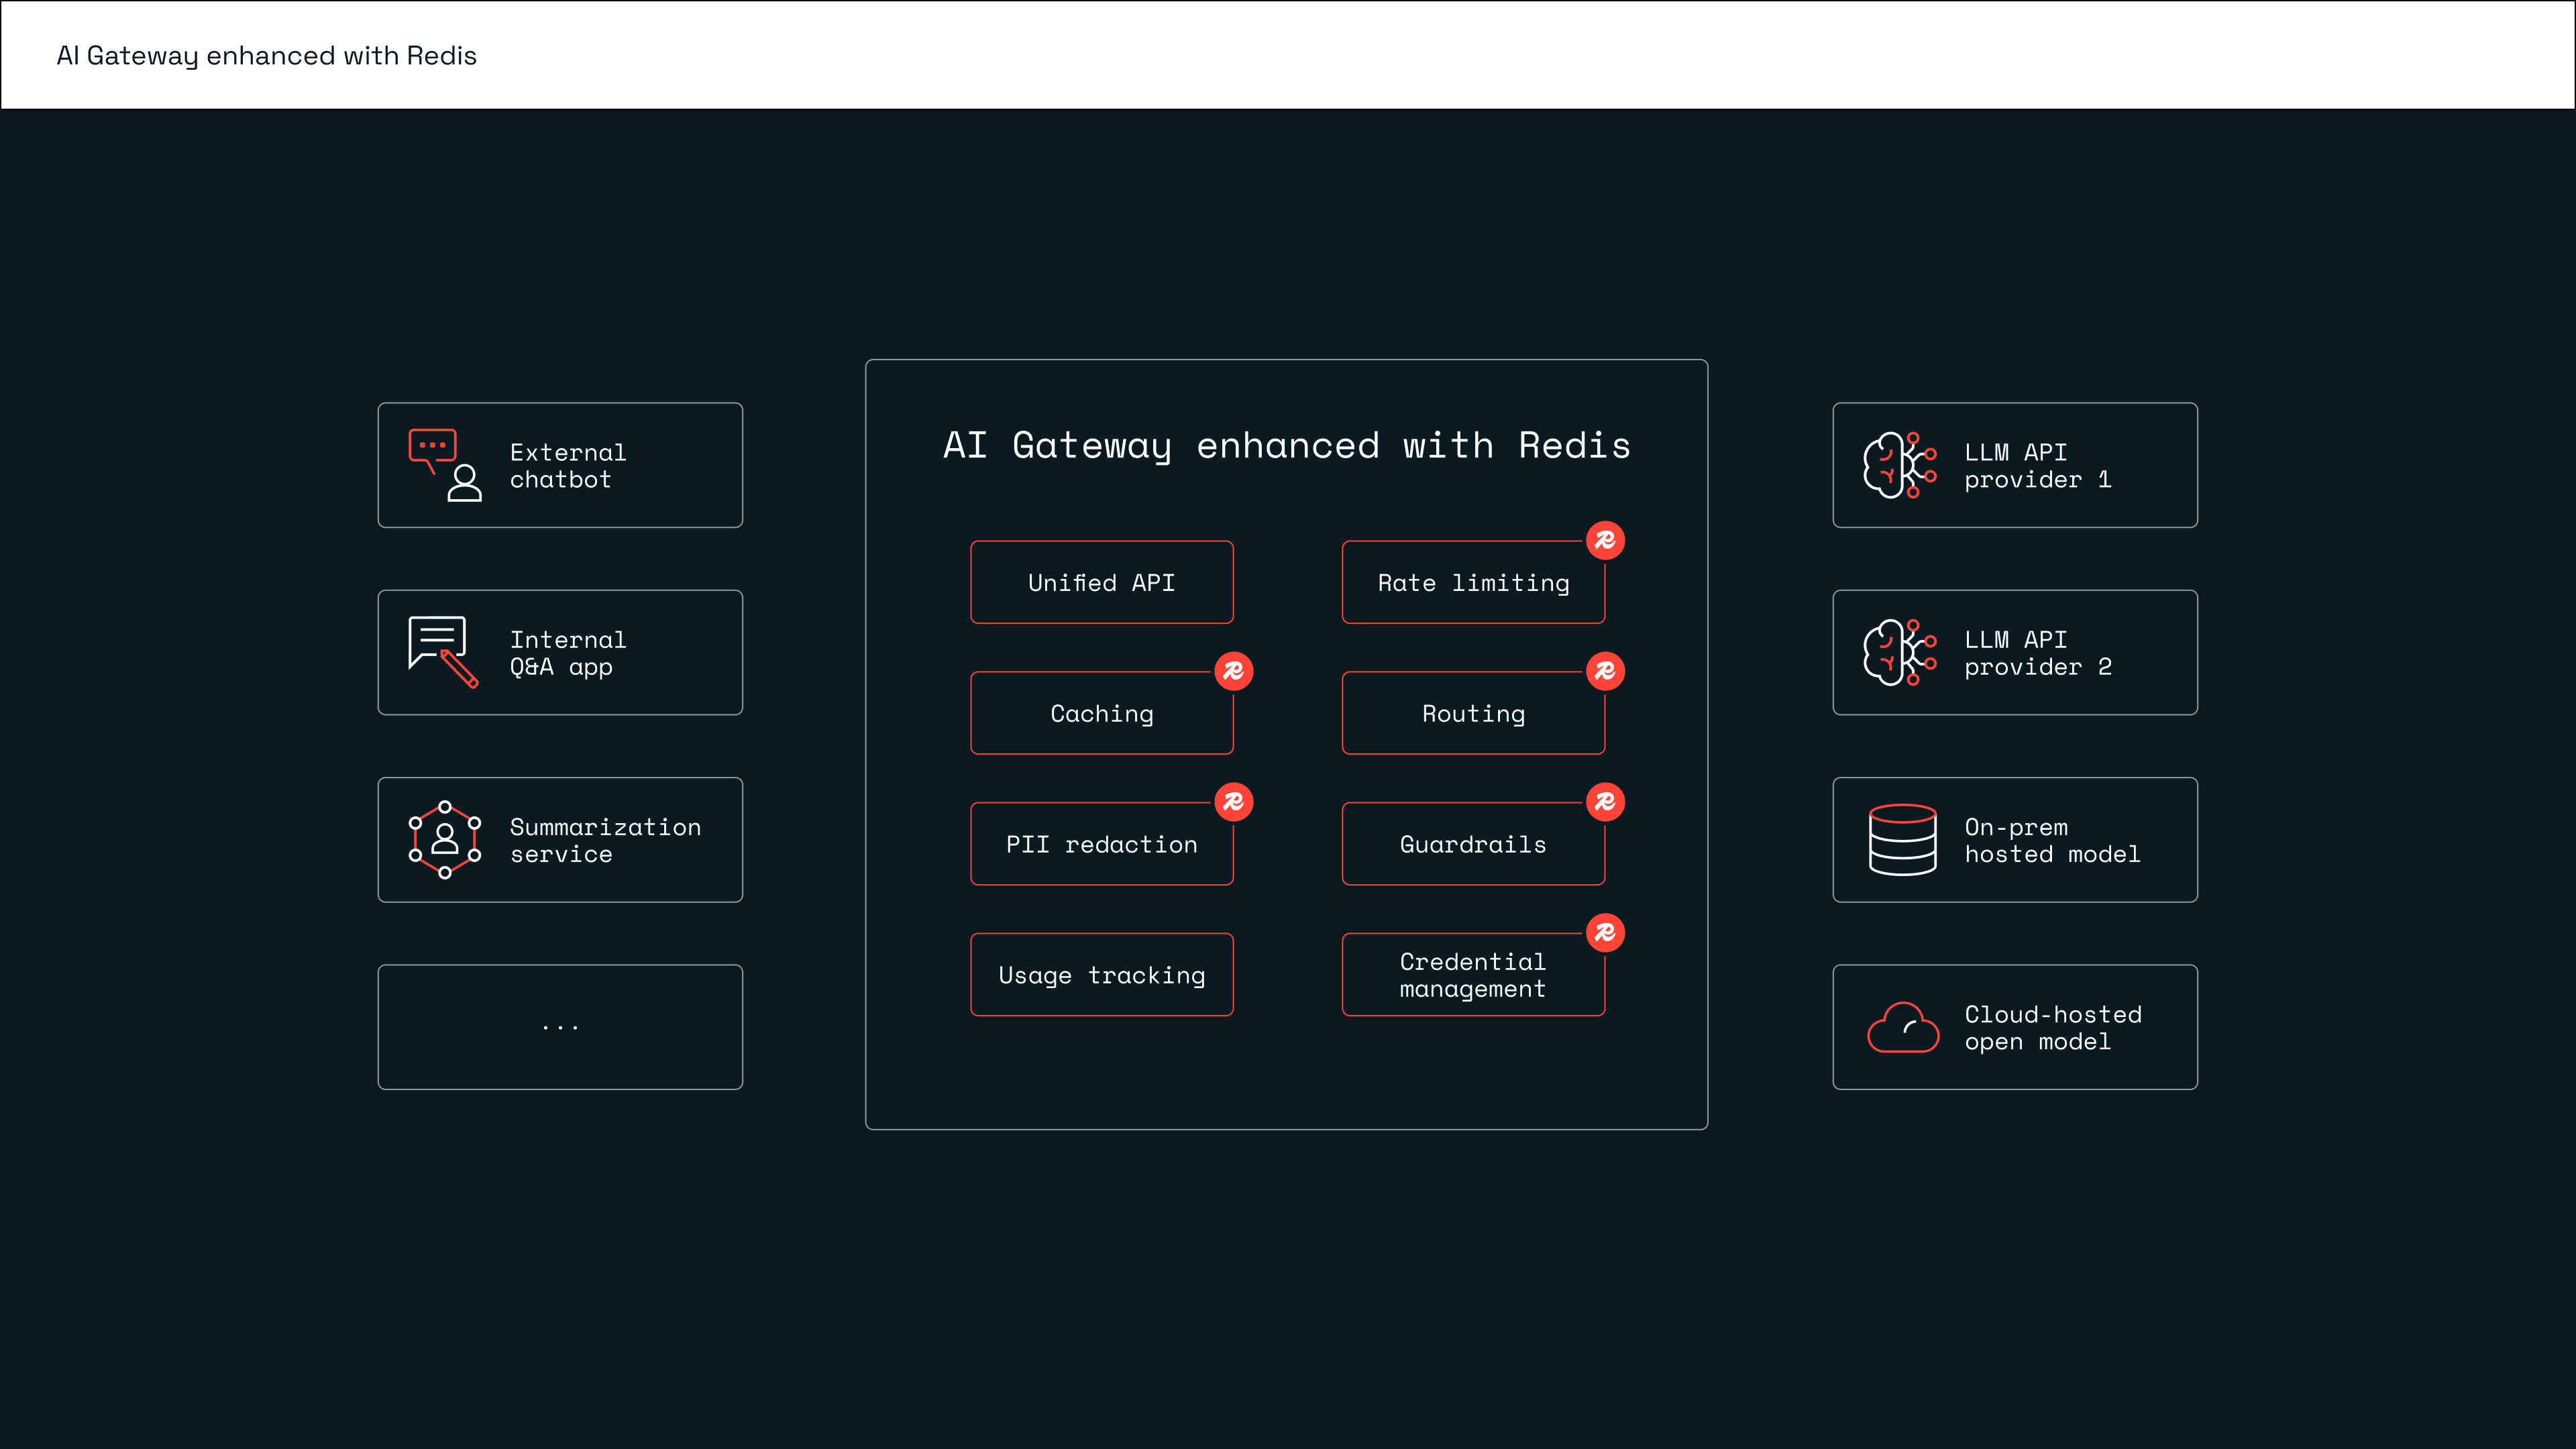Click the diagram heading inside the gateway panel
2576x1449 pixels.
pos(1286,446)
